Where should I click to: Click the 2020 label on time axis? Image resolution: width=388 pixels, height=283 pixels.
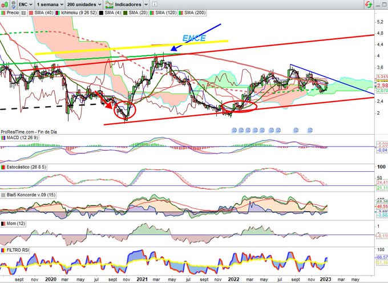click(x=51, y=279)
